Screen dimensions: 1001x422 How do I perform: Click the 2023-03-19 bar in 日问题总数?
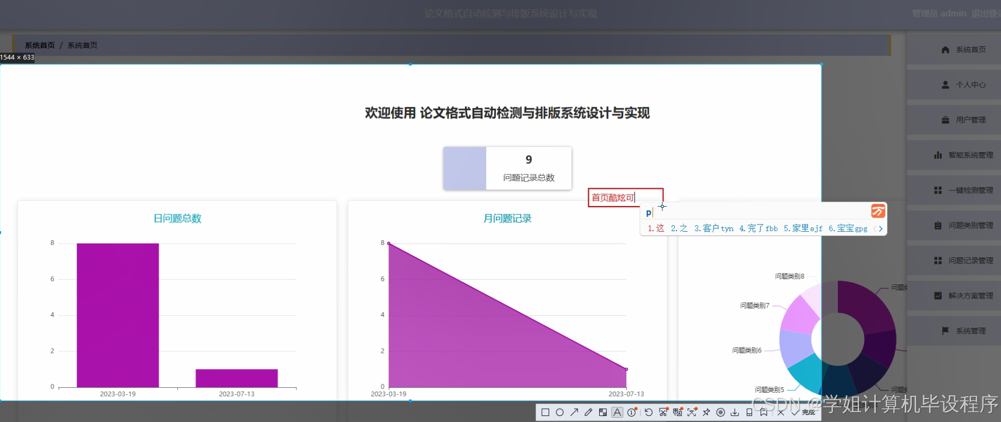click(117, 315)
